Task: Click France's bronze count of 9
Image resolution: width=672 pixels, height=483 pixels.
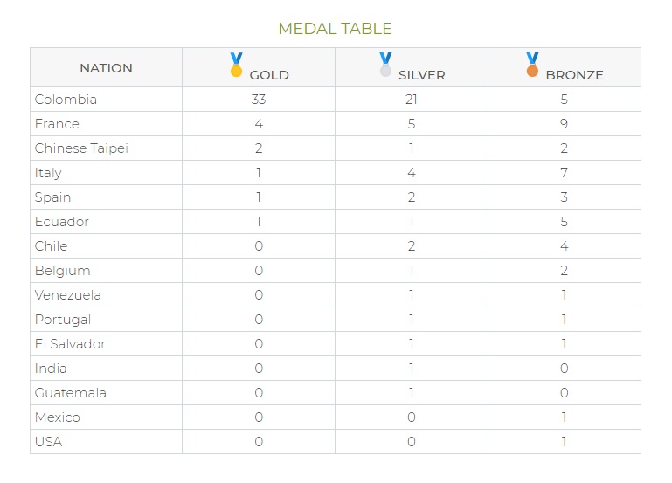Action: pyautogui.click(x=564, y=124)
